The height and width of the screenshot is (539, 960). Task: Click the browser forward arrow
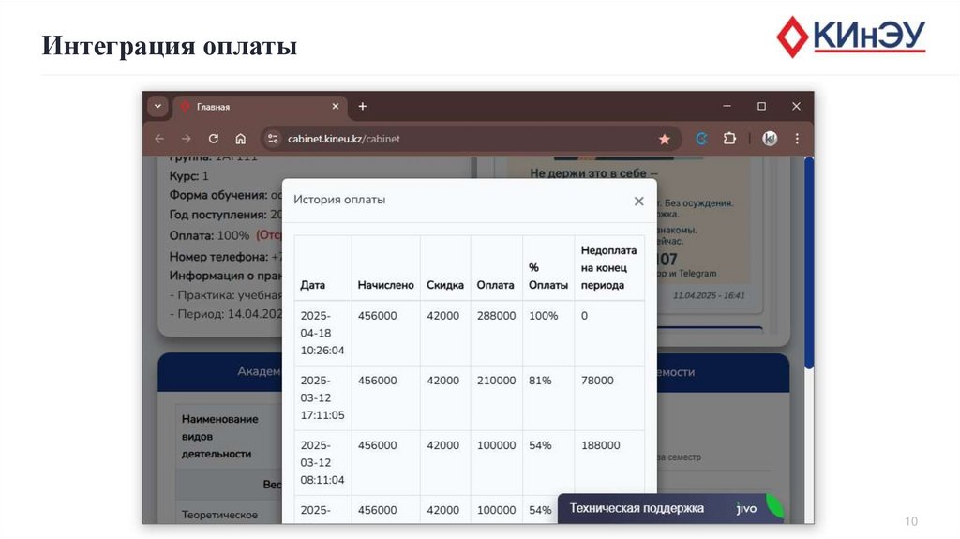pyautogui.click(x=187, y=139)
